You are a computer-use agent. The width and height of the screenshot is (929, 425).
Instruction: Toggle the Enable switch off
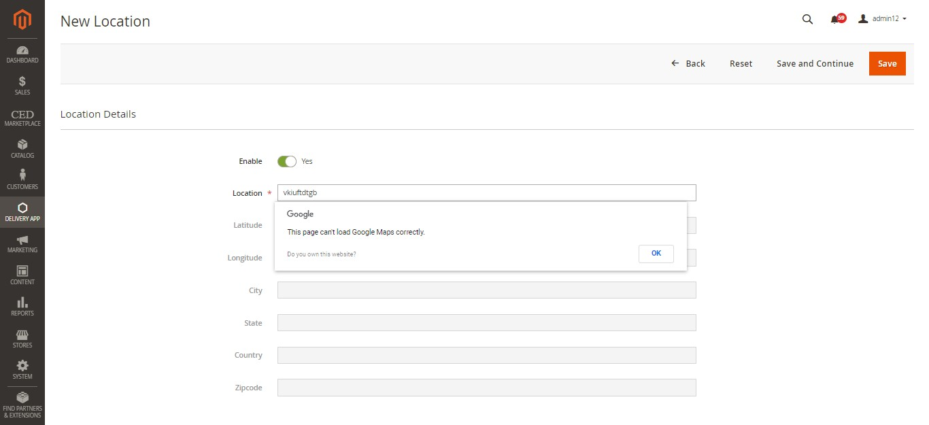point(286,161)
